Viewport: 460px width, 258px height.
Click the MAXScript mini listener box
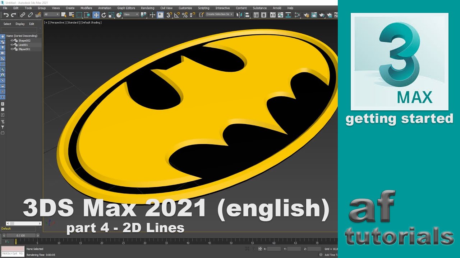tap(13, 254)
